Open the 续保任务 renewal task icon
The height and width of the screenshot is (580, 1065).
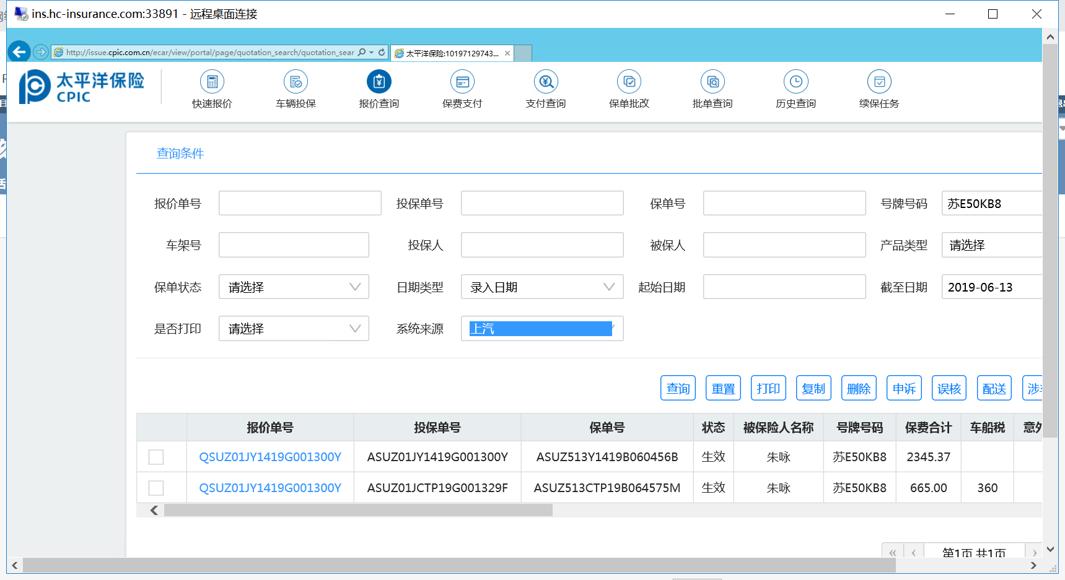tap(879, 82)
